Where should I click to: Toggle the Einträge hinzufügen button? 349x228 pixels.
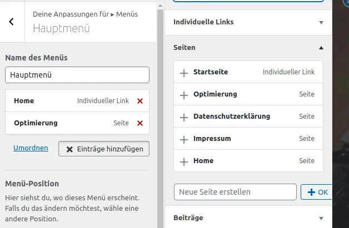tap(104, 149)
